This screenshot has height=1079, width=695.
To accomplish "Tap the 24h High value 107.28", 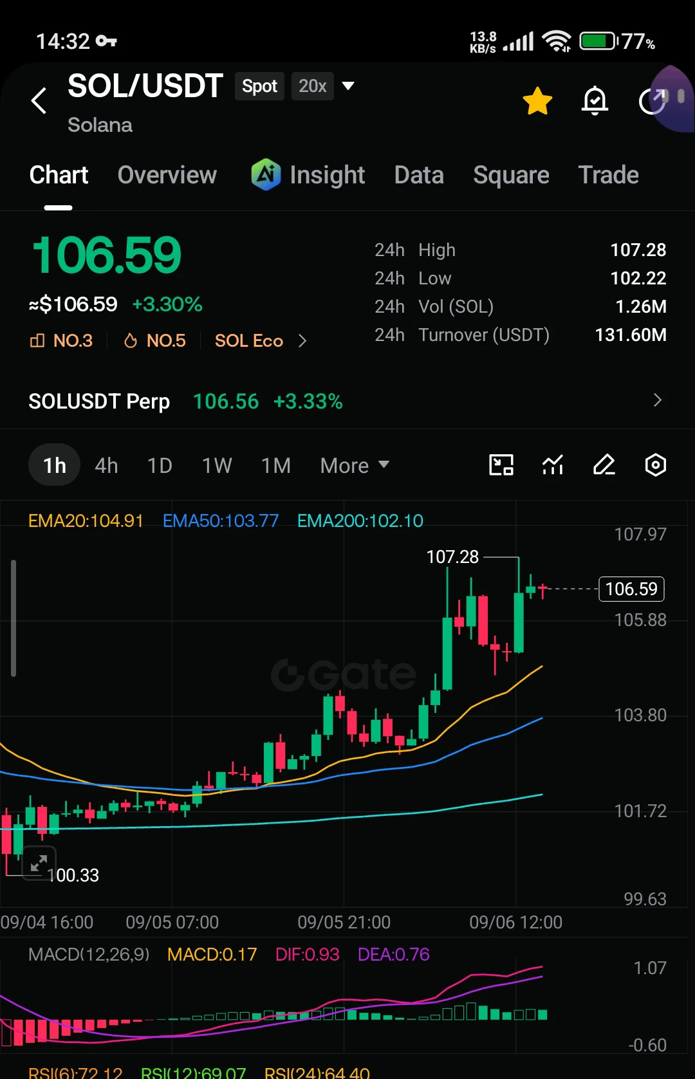I will coord(638,250).
